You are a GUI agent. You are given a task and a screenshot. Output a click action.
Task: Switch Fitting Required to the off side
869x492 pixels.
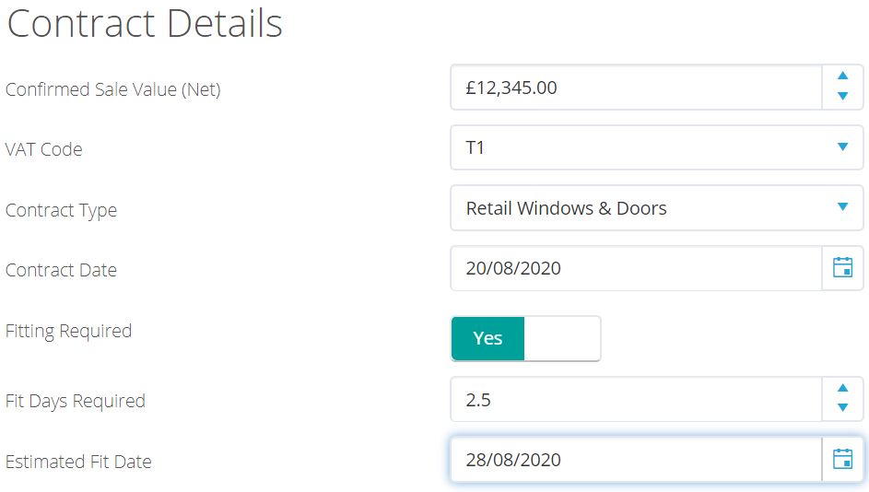[x=562, y=338]
